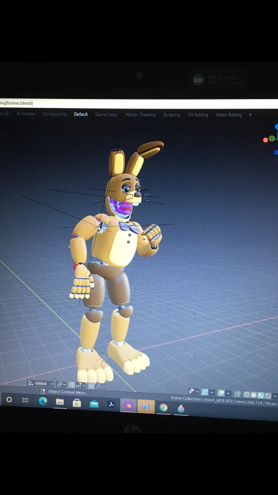
Task: Click the Object Context Menu mouse icon
Action: click(43, 391)
